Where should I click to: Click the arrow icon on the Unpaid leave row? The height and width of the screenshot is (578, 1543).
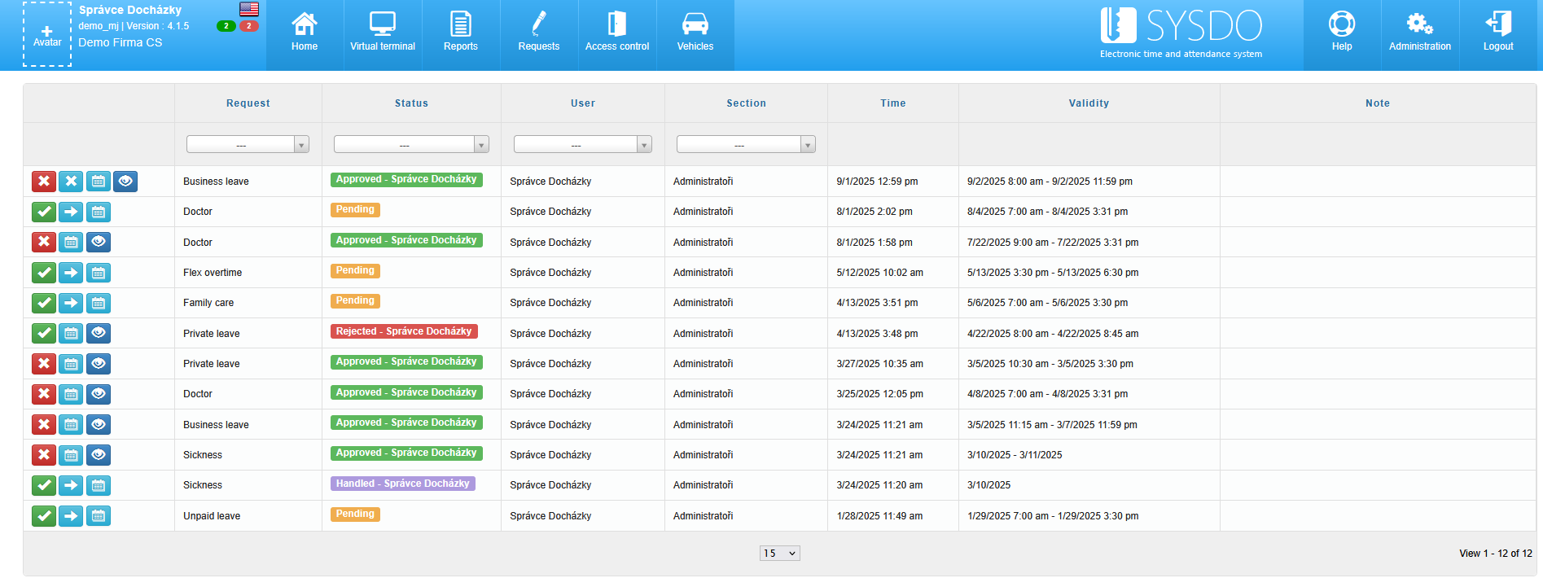coord(71,515)
